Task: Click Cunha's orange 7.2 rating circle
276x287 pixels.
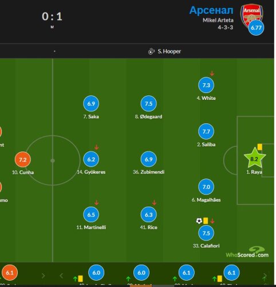Action: click(x=23, y=160)
